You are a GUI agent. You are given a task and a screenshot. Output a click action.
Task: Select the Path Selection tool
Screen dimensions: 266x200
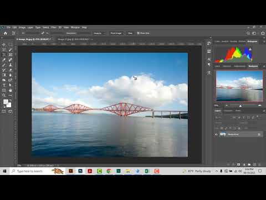click(11, 85)
